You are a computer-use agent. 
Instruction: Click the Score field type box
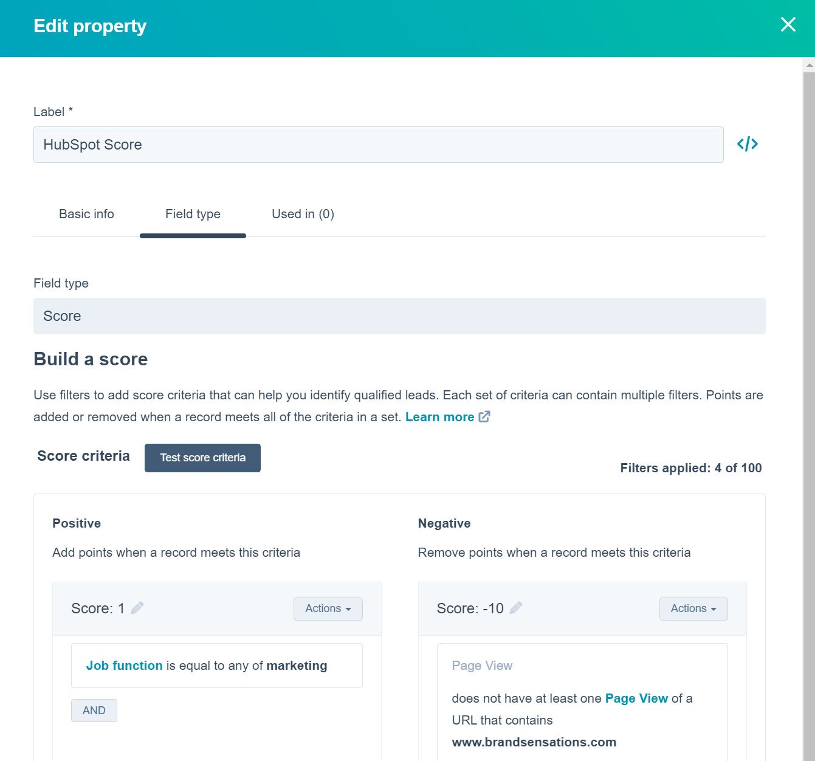click(399, 316)
